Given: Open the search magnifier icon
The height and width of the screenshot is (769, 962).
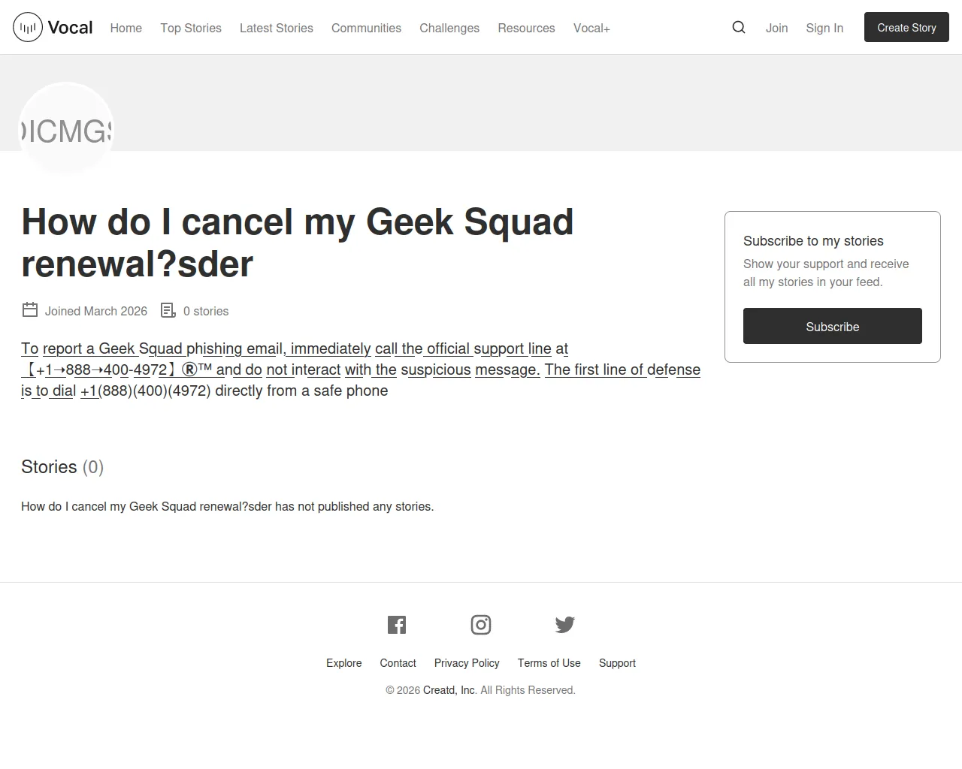Looking at the screenshot, I should 739,27.
